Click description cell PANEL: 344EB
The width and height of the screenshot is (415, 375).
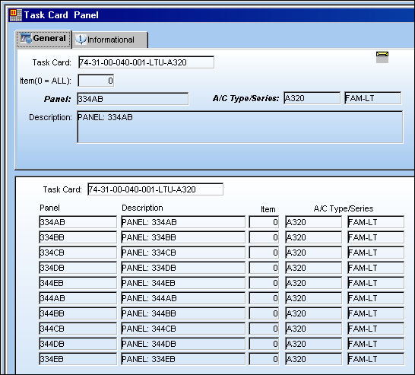[x=183, y=283]
